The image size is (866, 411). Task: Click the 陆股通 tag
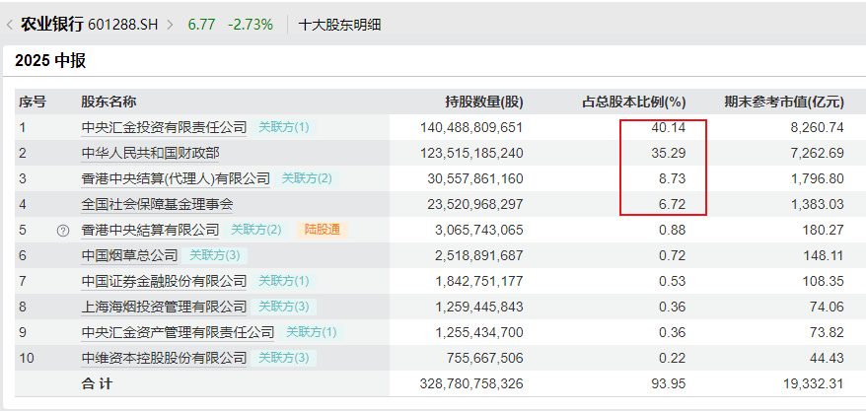(323, 230)
